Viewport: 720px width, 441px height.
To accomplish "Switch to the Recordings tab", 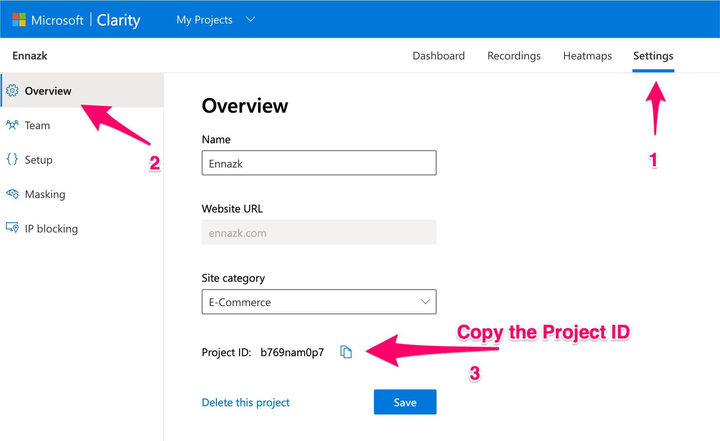I will click(514, 56).
